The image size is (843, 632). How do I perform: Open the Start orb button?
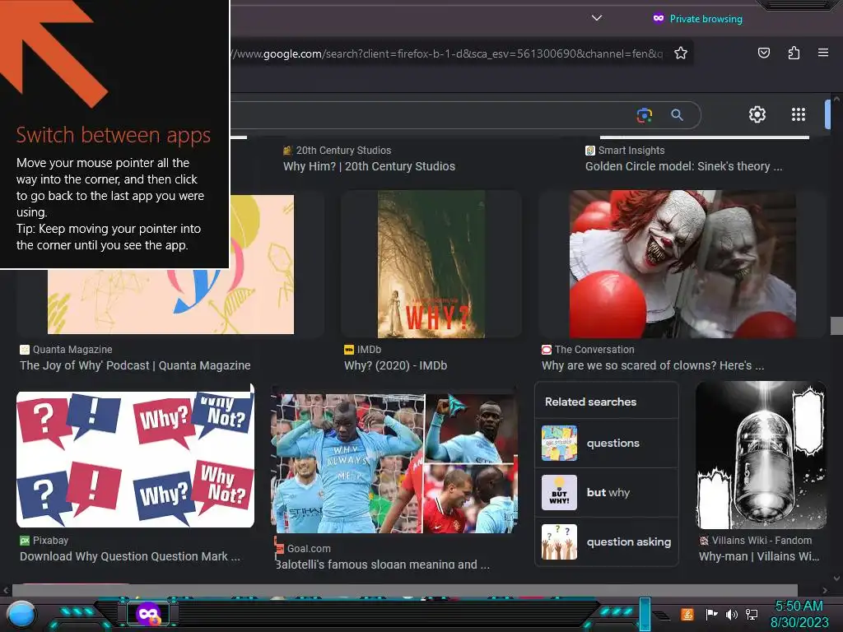point(21,615)
